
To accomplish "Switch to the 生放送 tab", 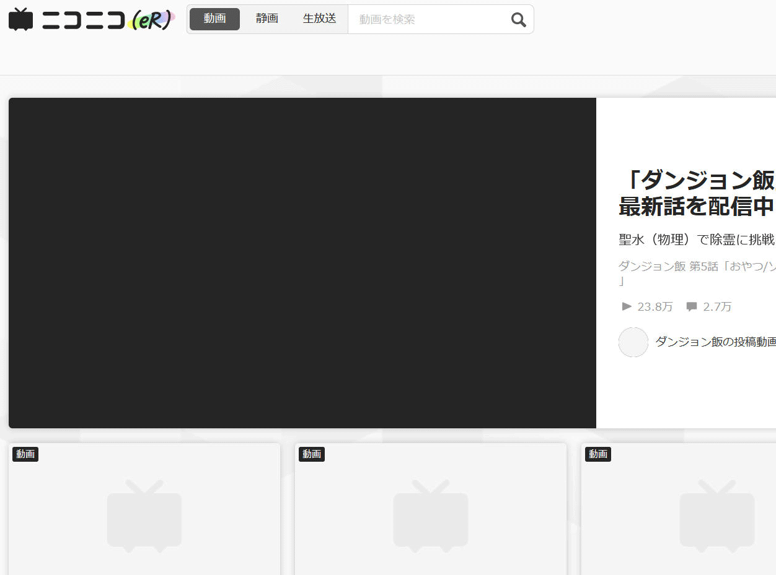I will click(319, 19).
